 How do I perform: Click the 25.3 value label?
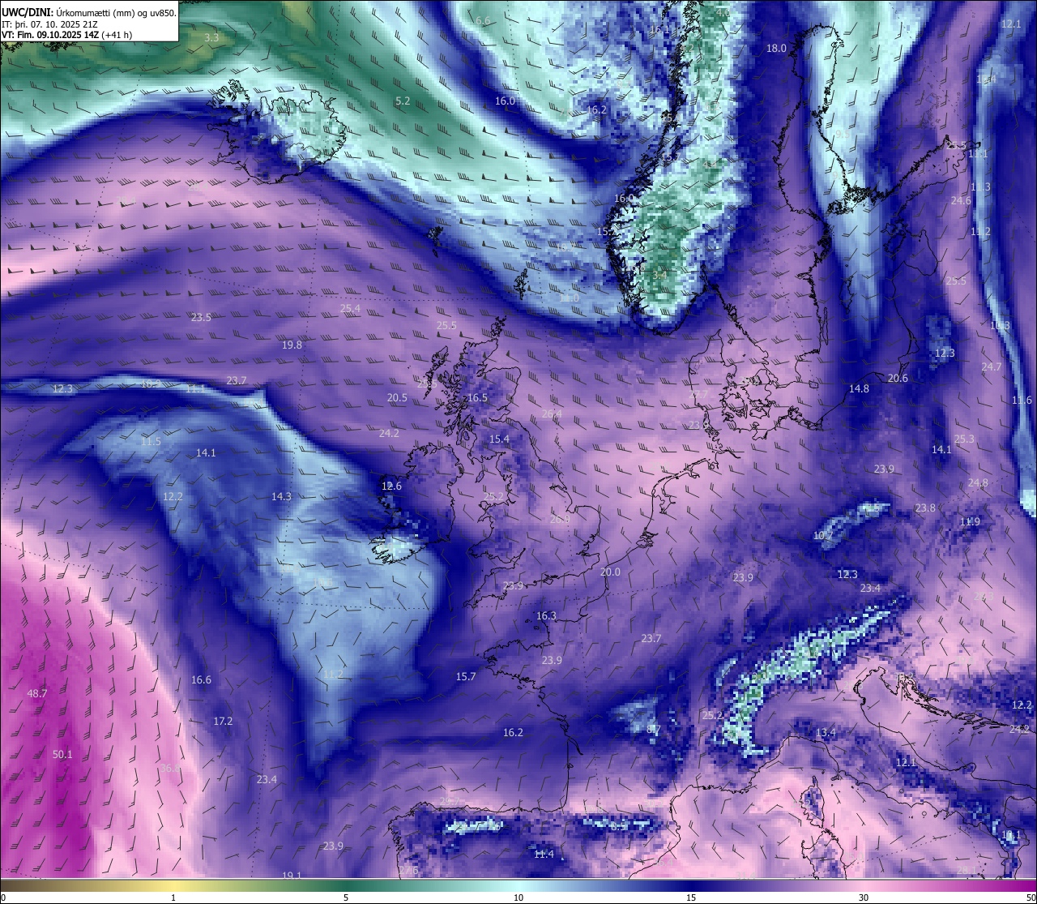(964, 439)
